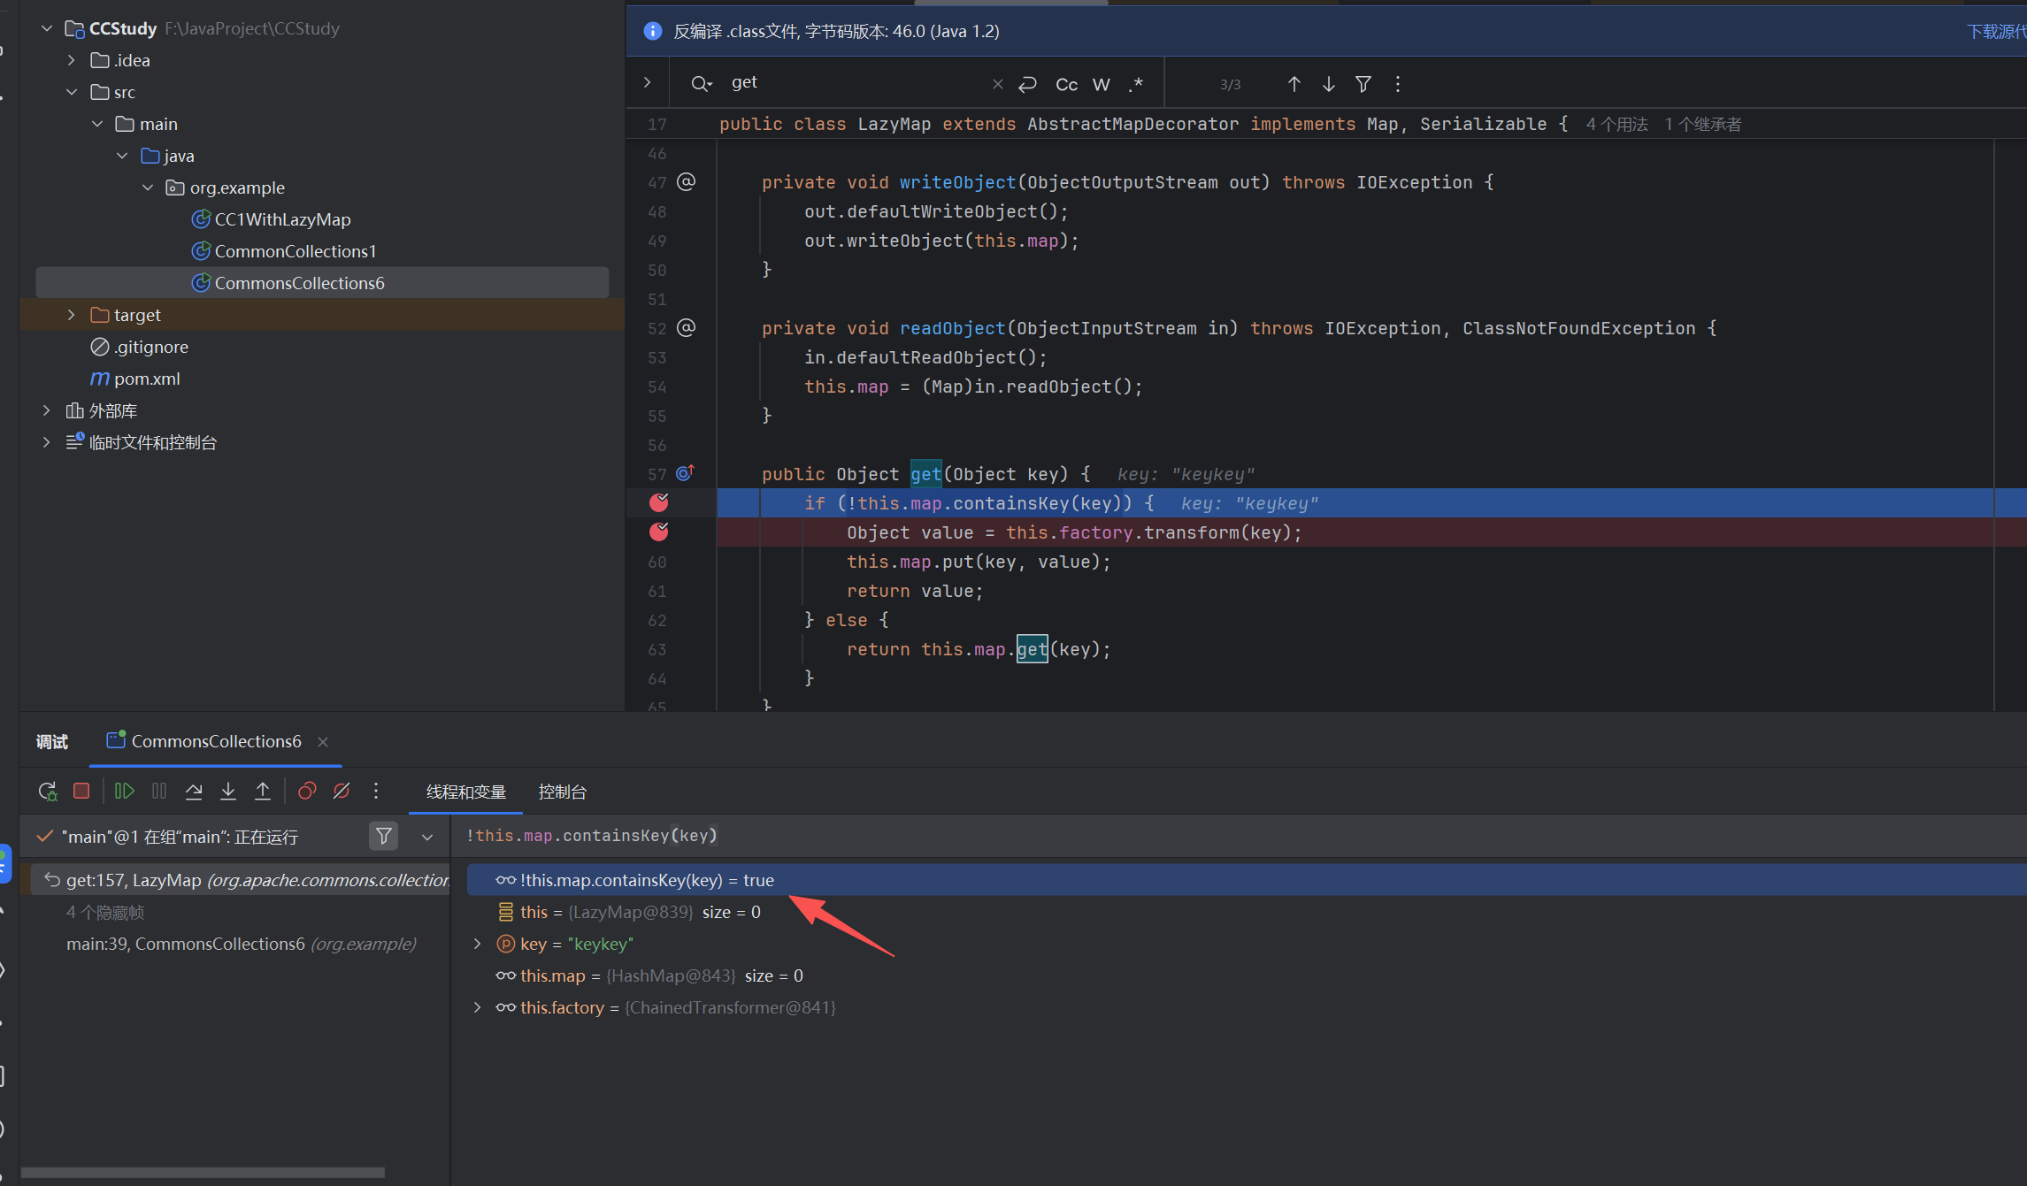Toggle Match Case in search bar

(x=1066, y=85)
